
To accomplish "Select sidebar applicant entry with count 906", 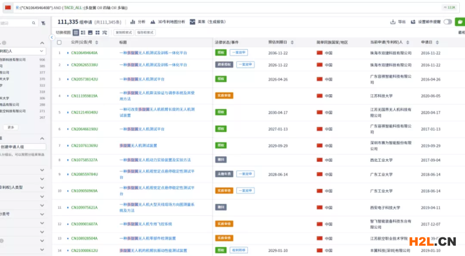I will [x=23, y=60].
